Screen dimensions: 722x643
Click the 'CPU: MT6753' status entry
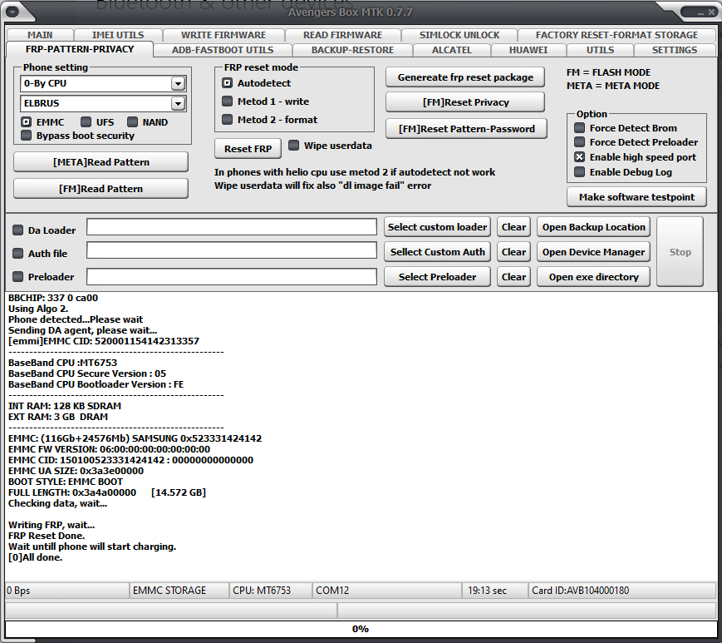(270, 591)
